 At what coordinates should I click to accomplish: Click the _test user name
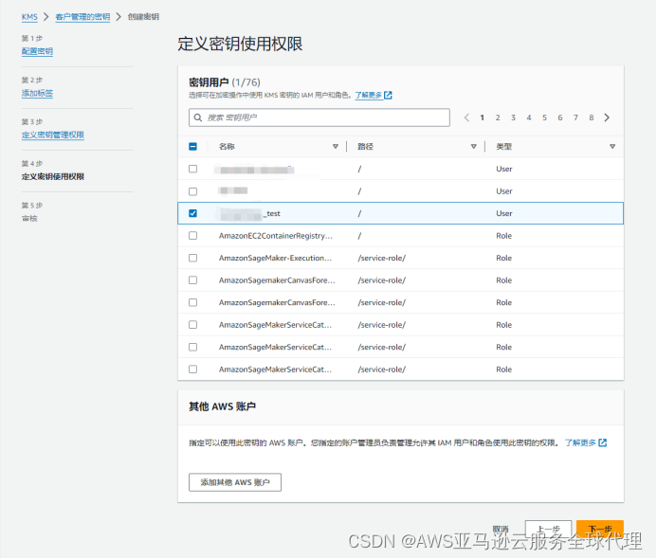point(249,213)
